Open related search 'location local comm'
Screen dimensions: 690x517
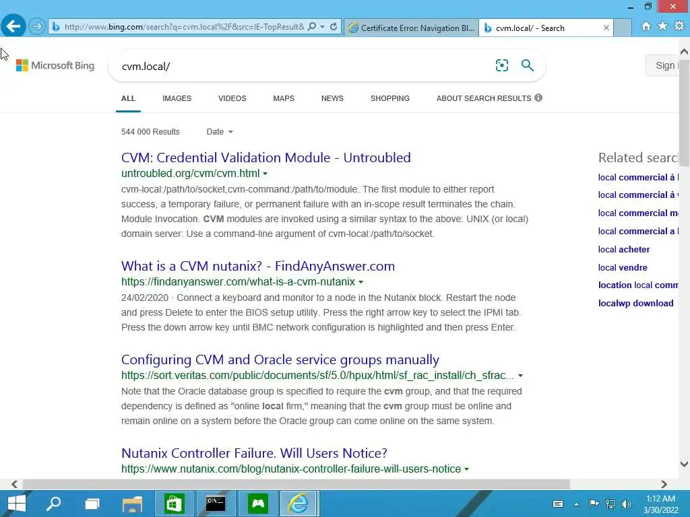coord(638,285)
